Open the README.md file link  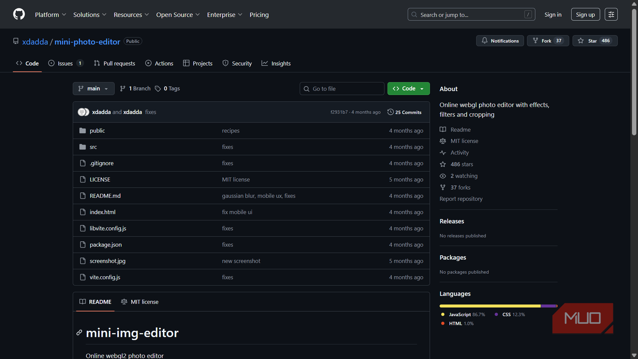tap(105, 196)
